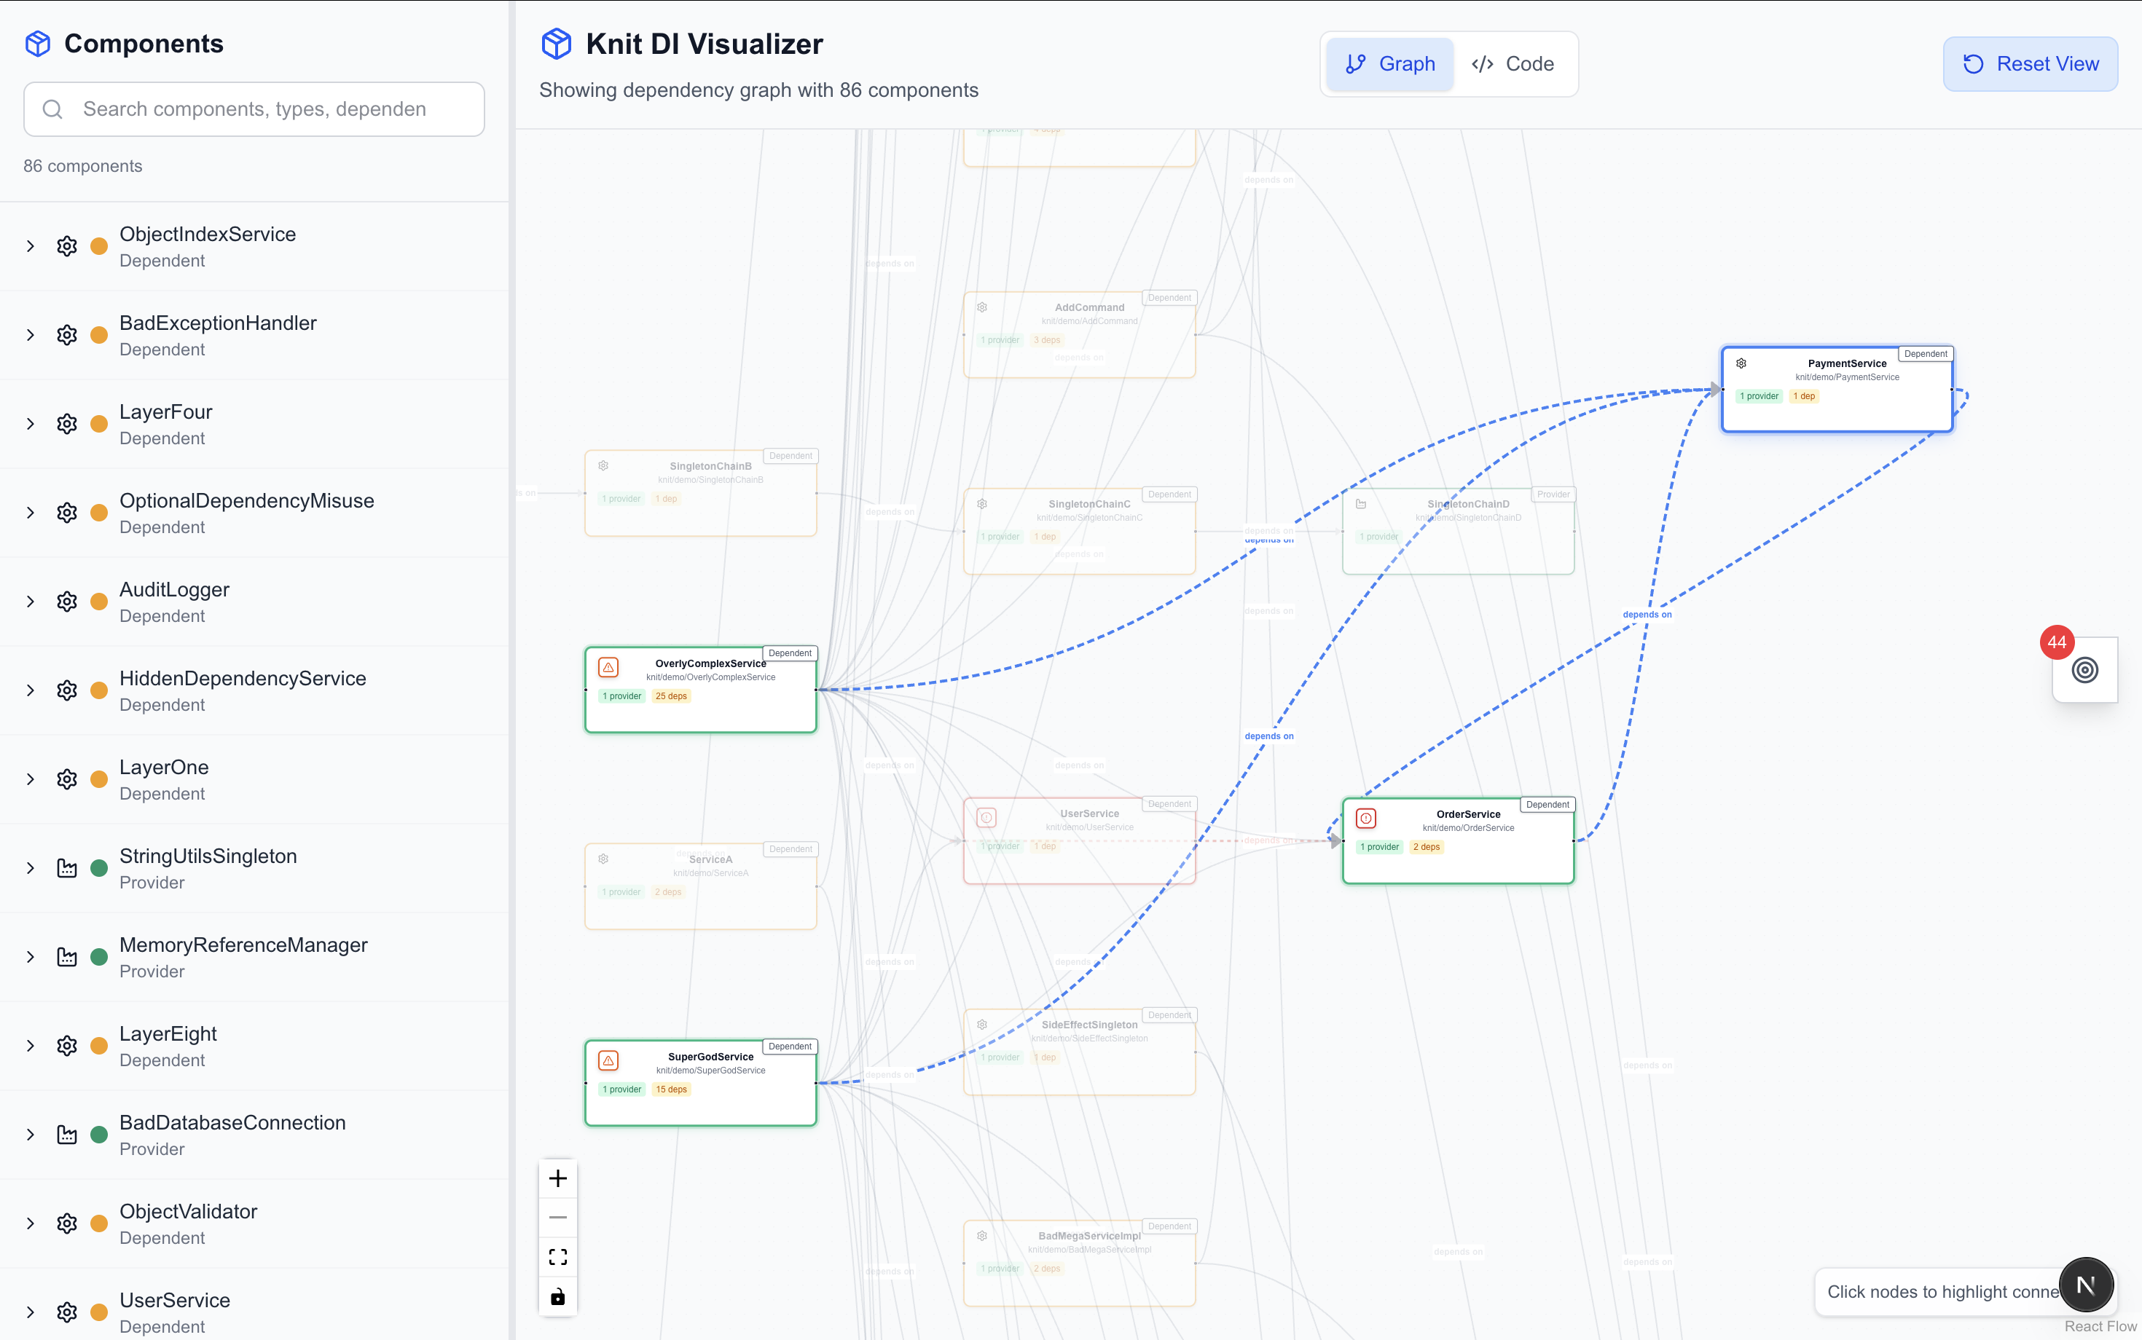
Task: Open the target issues button with 44 badge
Action: pos(2084,670)
